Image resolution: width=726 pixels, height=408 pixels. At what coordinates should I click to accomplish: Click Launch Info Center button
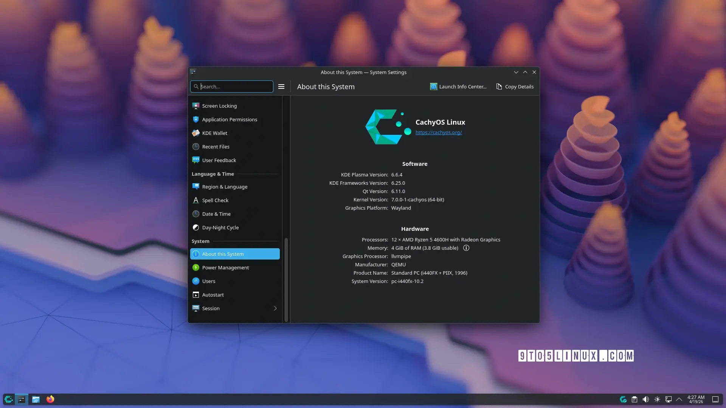pos(458,87)
